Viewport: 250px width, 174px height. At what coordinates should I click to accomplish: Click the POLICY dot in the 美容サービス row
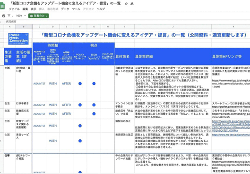(80, 141)
